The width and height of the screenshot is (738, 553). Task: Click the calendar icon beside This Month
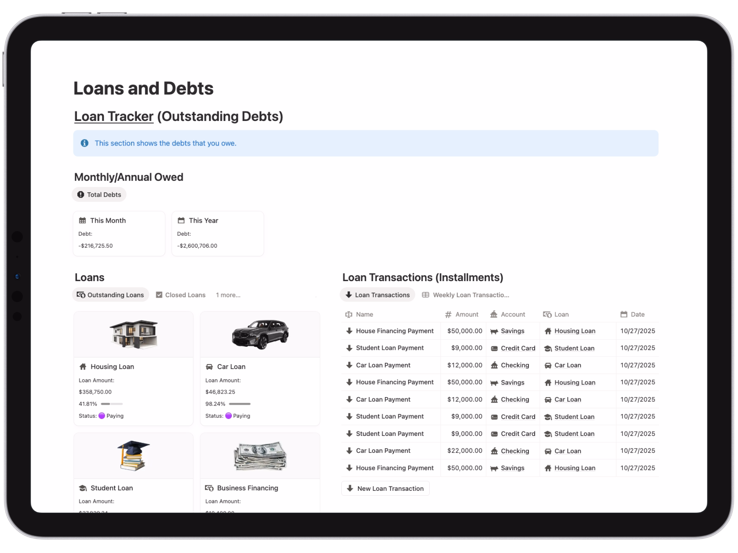82,220
